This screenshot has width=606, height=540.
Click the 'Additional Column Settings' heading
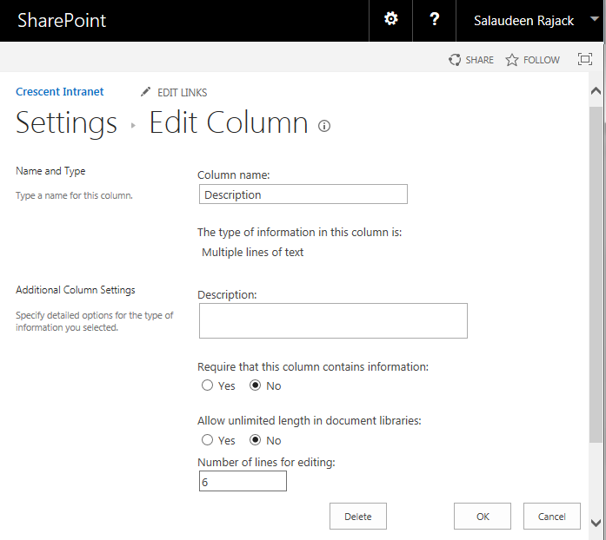[76, 290]
